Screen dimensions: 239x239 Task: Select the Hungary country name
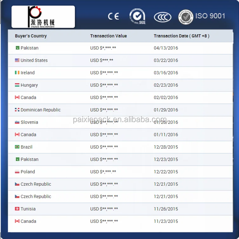29,85
